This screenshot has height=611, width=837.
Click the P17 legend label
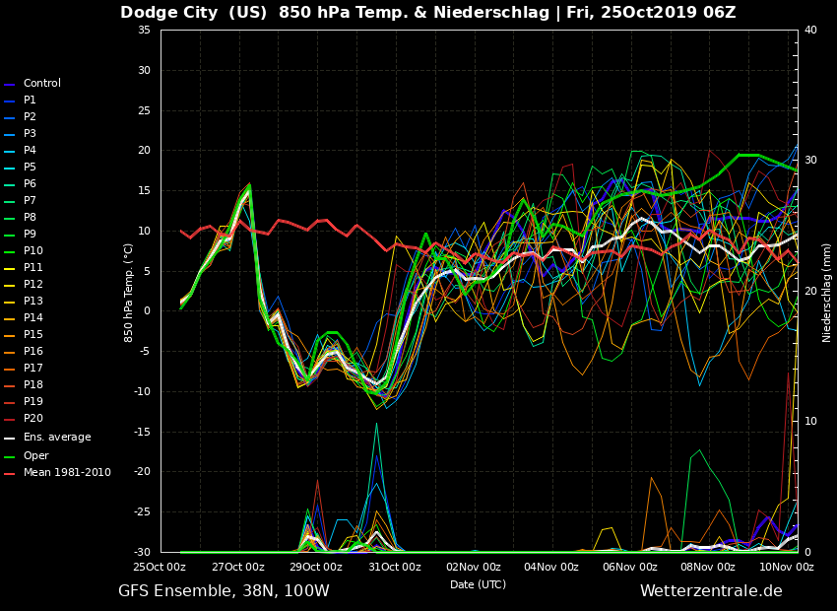(33, 368)
